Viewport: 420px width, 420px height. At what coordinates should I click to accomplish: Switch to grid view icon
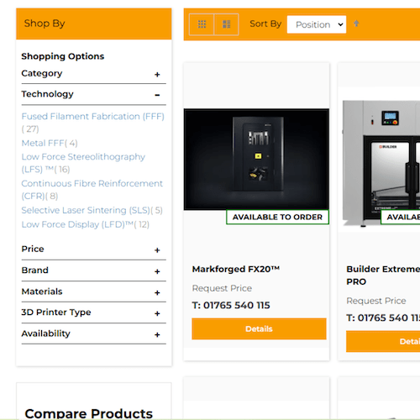202,24
